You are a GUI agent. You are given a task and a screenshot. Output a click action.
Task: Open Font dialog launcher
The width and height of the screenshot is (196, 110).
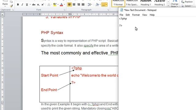click(x=65, y=10)
